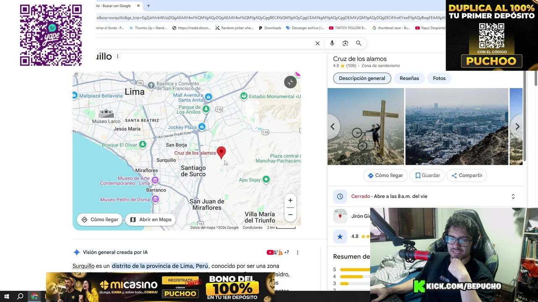Open Windows Start menu

point(7,296)
